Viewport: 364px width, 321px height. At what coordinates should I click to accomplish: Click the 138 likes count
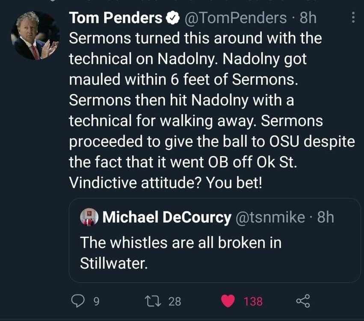(x=253, y=302)
